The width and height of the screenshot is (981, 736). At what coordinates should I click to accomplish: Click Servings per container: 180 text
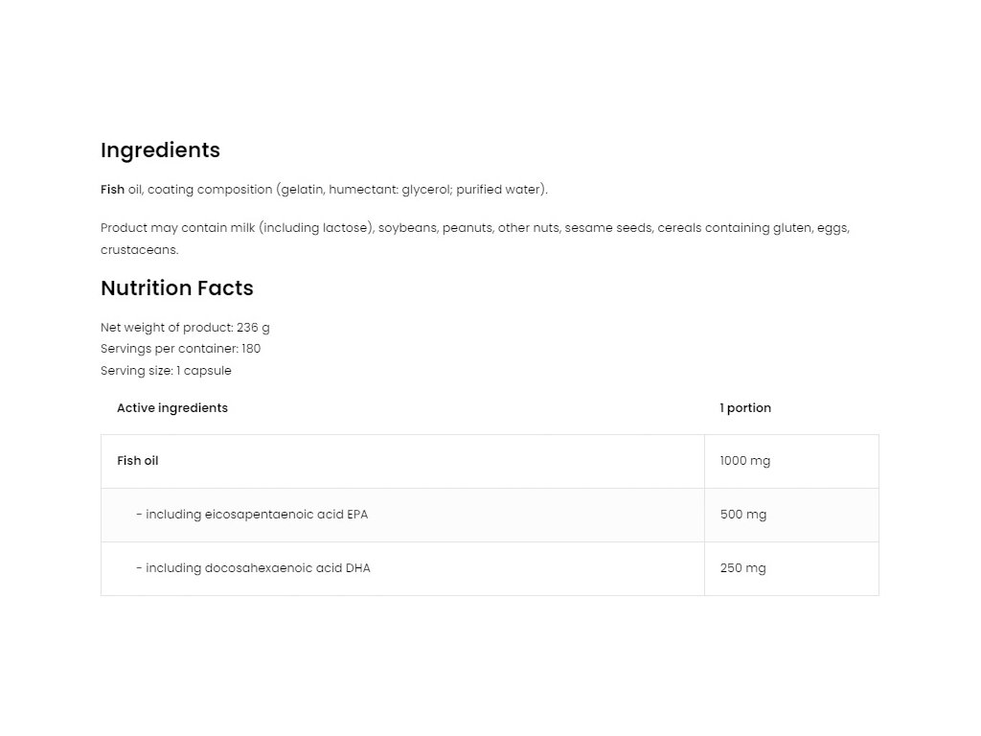181,349
